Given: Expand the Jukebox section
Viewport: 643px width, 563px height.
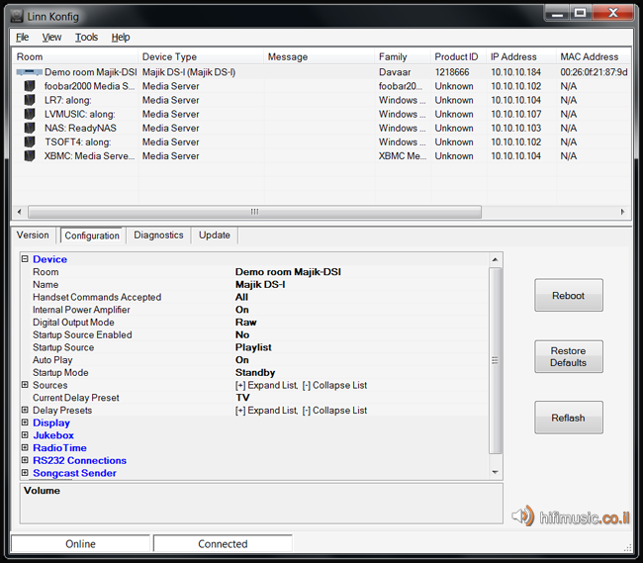Looking at the screenshot, I should tap(25, 435).
